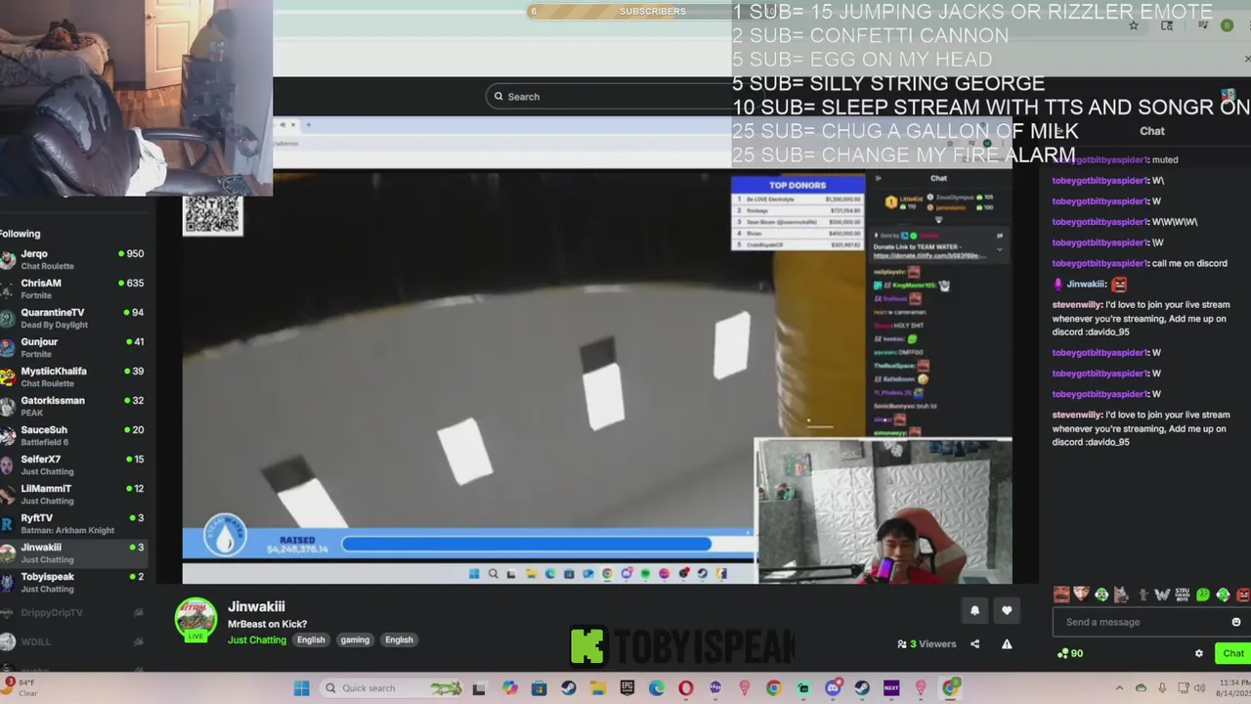Send message with green Chat button

1232,653
